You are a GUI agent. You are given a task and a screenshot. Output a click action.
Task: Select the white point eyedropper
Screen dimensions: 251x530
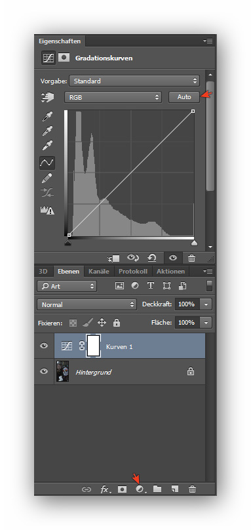click(x=47, y=145)
